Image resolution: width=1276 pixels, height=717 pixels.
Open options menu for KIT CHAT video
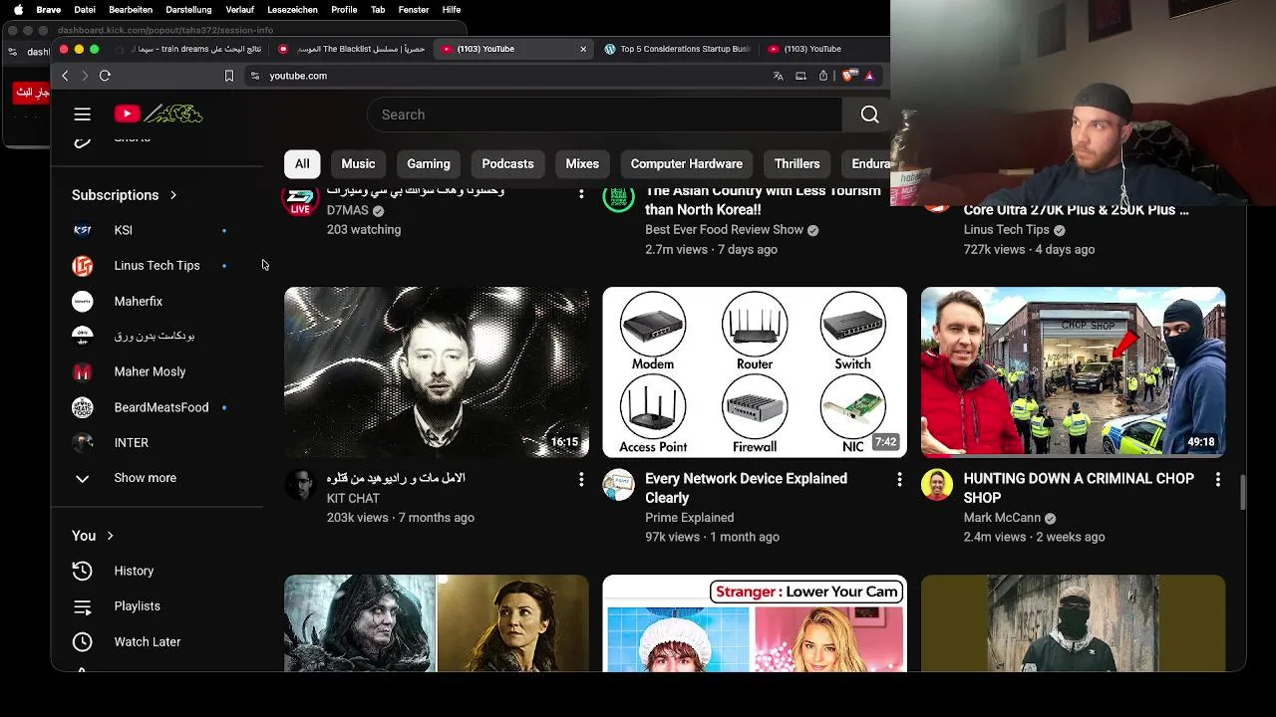[x=581, y=480]
